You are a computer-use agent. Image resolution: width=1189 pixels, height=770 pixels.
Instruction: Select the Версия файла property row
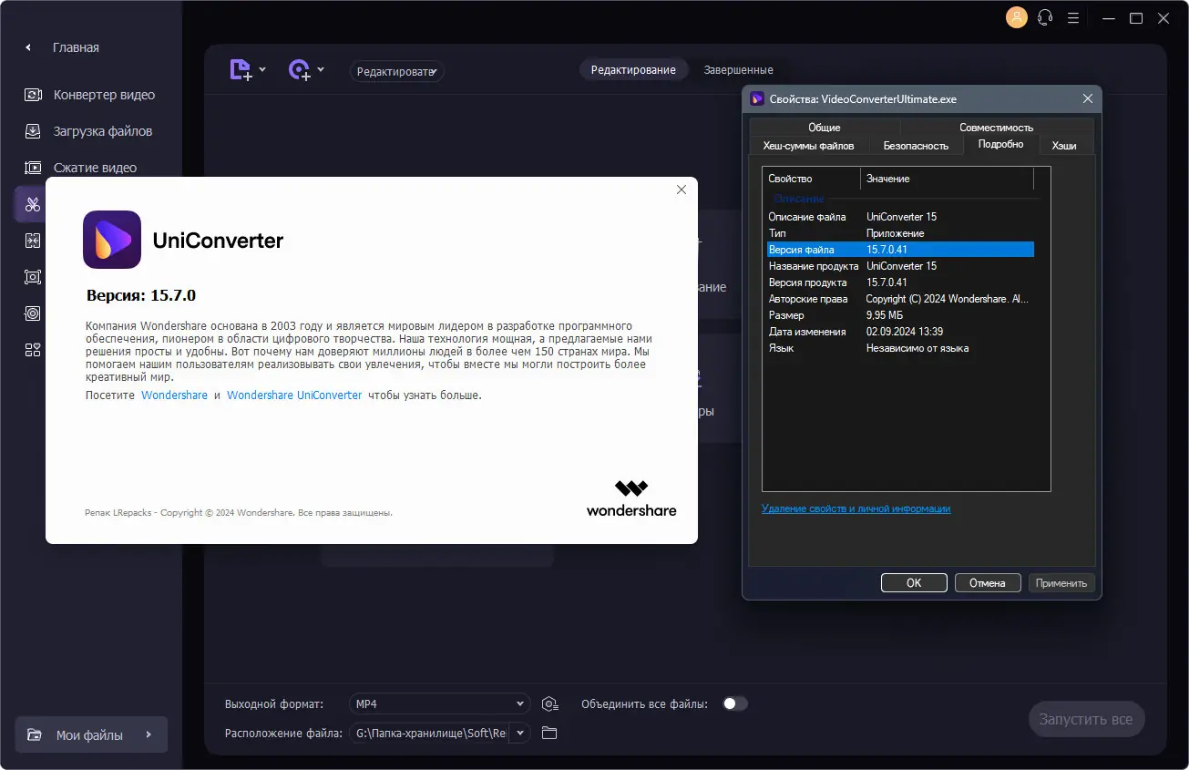point(898,250)
